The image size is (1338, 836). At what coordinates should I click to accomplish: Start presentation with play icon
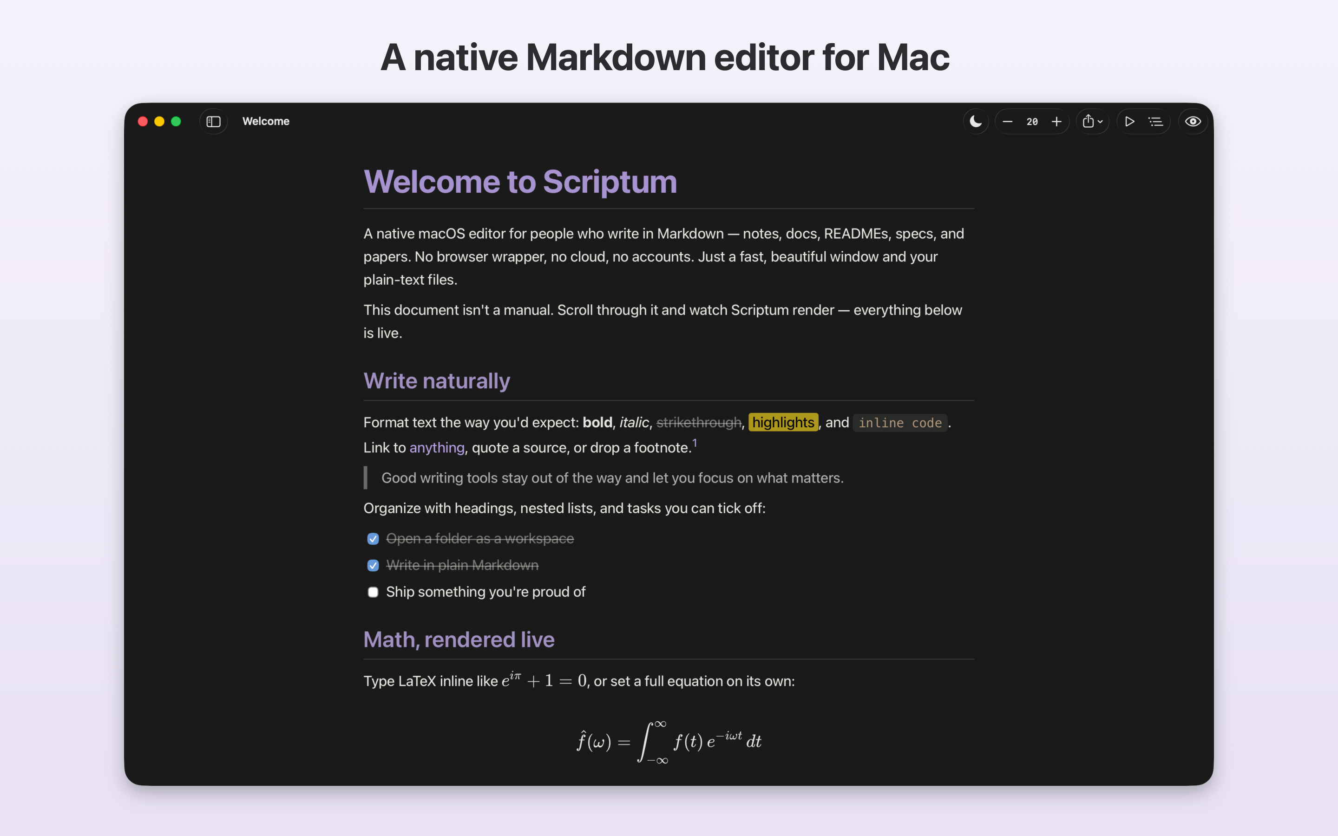[1129, 122]
